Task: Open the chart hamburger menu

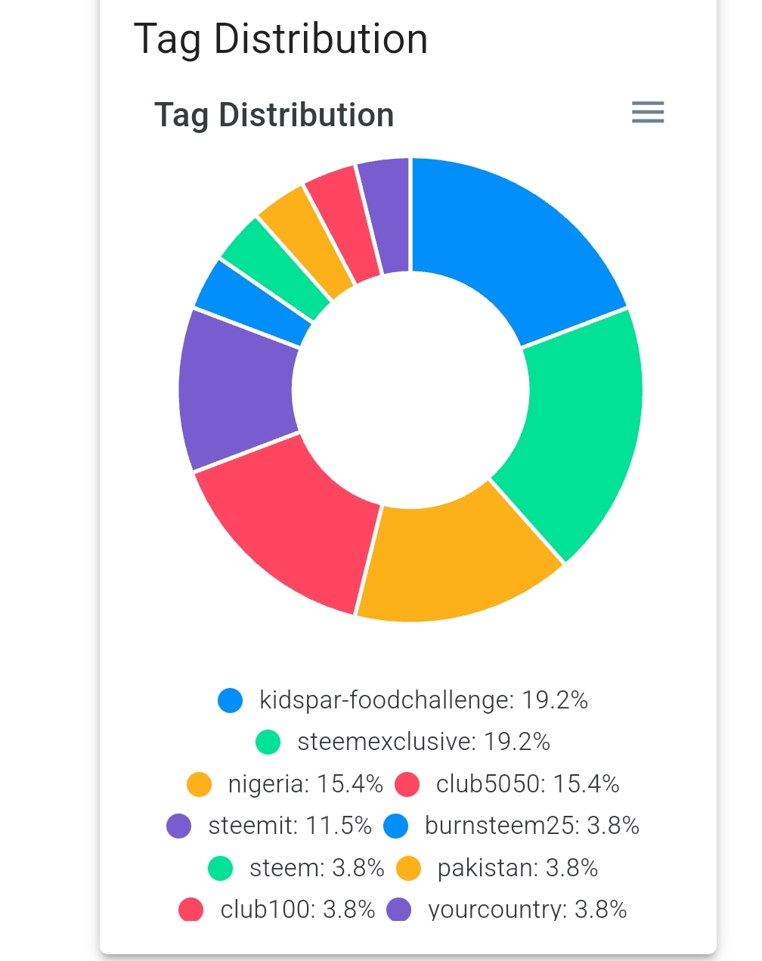Action: (648, 113)
